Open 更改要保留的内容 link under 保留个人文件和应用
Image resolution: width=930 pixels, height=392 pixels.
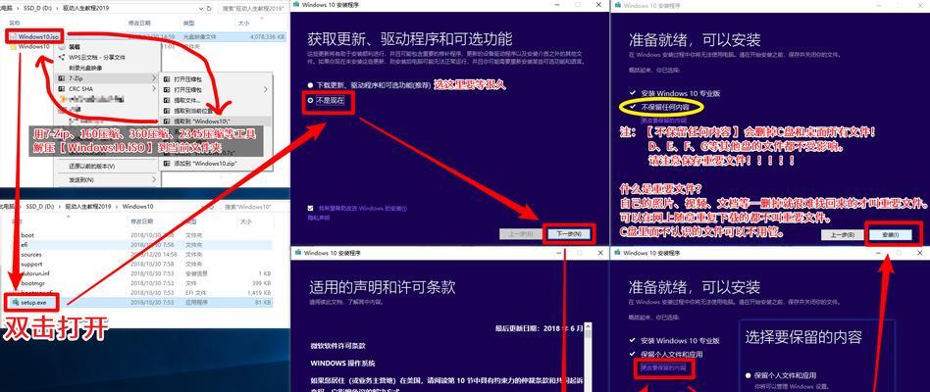(663, 367)
